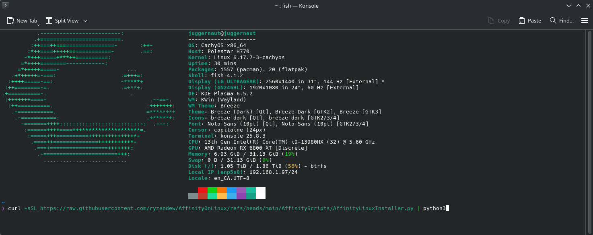Click the bright purple color block
Screen dimensions: 593x235
click(241, 190)
